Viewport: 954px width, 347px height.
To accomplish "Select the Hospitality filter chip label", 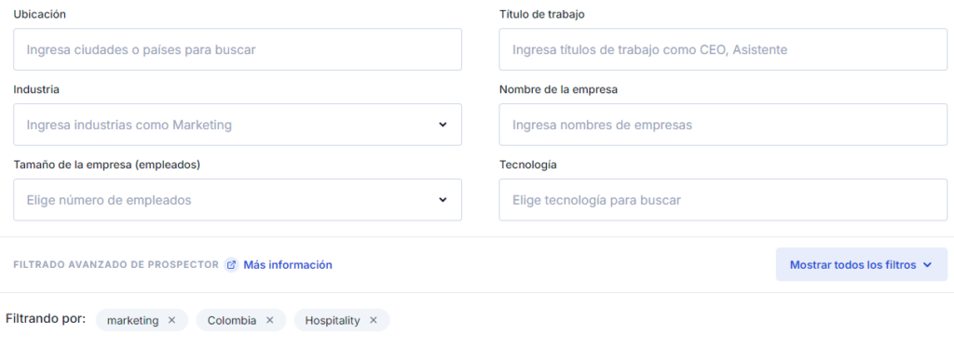I will point(333,320).
